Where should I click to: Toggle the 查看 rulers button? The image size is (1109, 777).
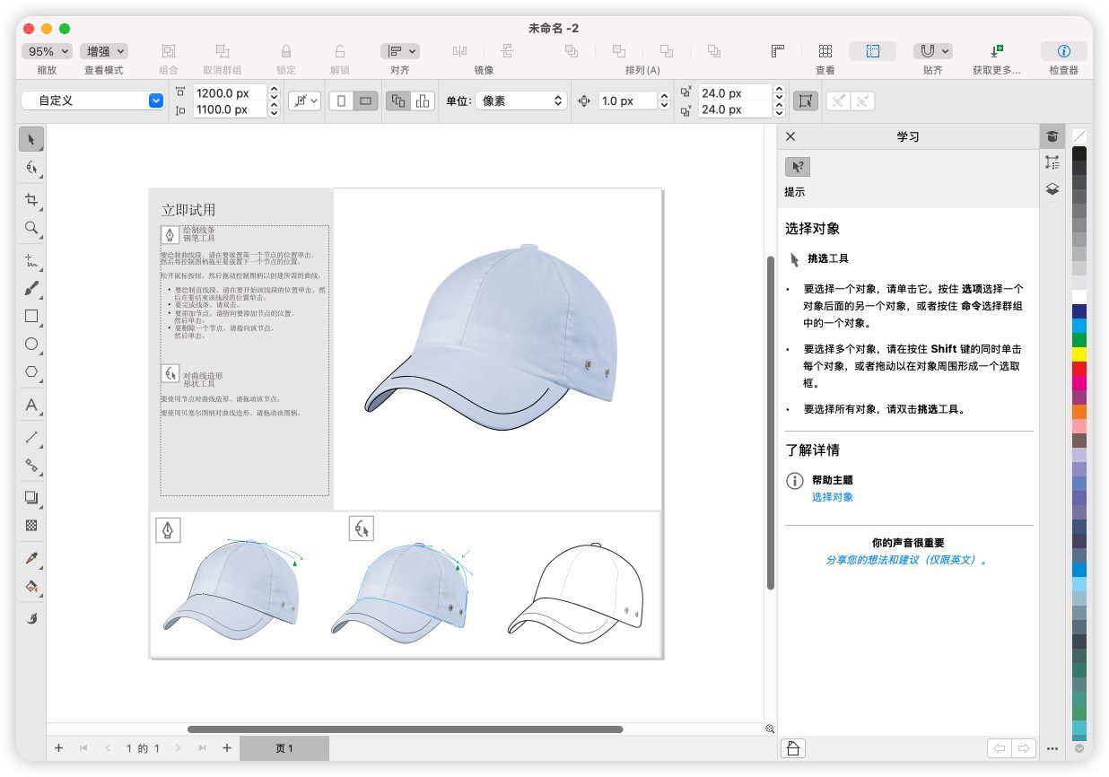(778, 52)
